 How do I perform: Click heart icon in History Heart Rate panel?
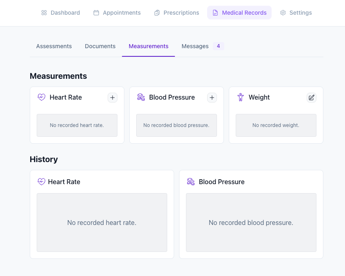coord(41,182)
